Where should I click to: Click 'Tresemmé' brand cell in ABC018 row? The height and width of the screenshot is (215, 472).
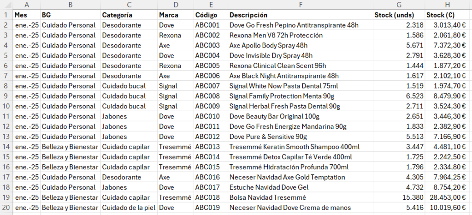(x=176, y=197)
